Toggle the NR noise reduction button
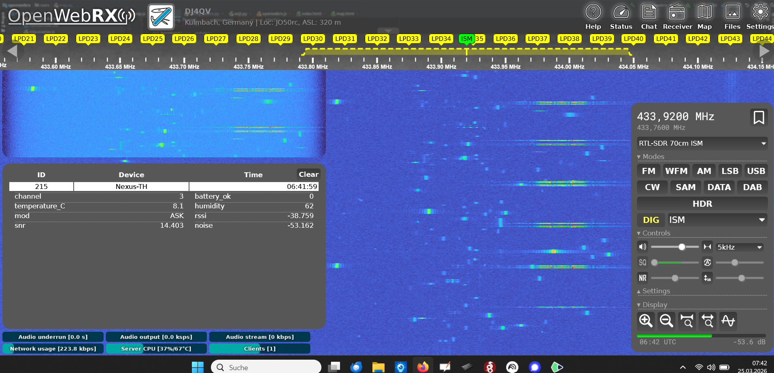The height and width of the screenshot is (373, 774). tap(642, 278)
